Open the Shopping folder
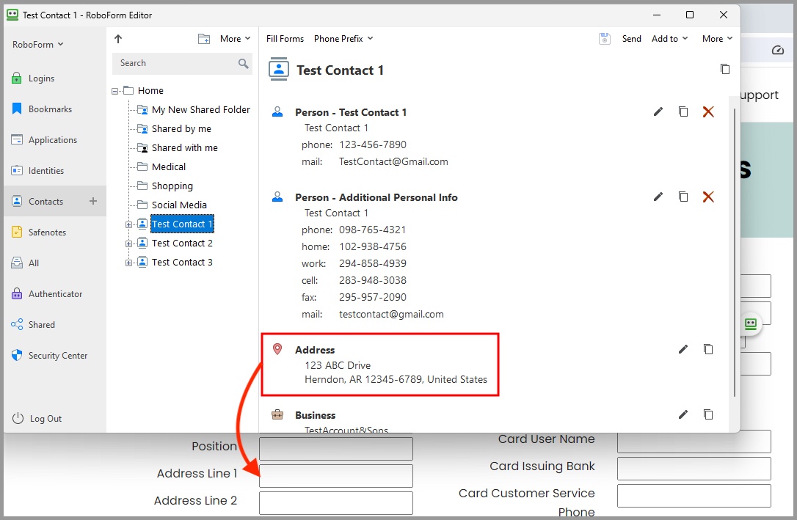 [172, 186]
